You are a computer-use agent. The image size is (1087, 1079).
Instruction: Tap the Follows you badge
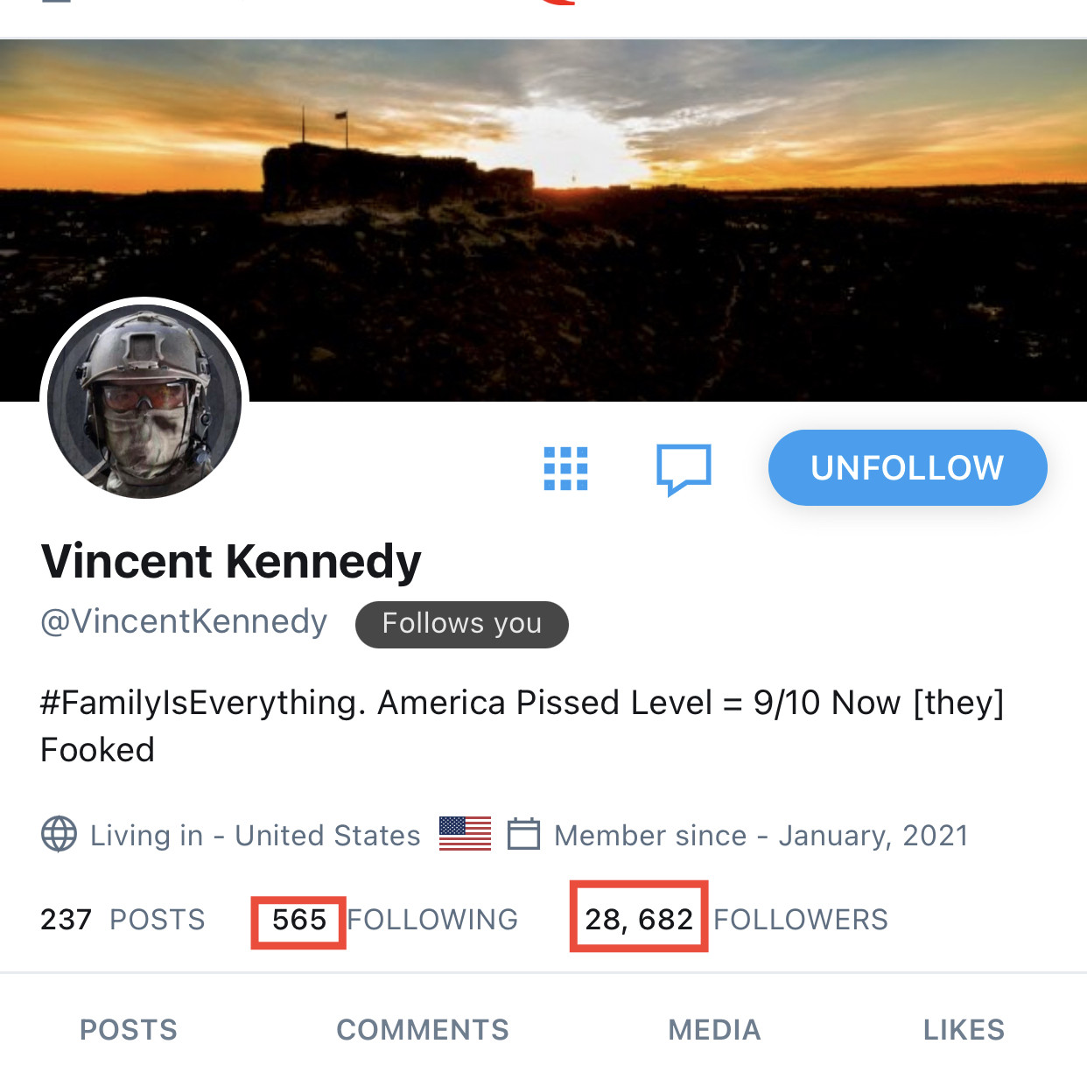(462, 624)
